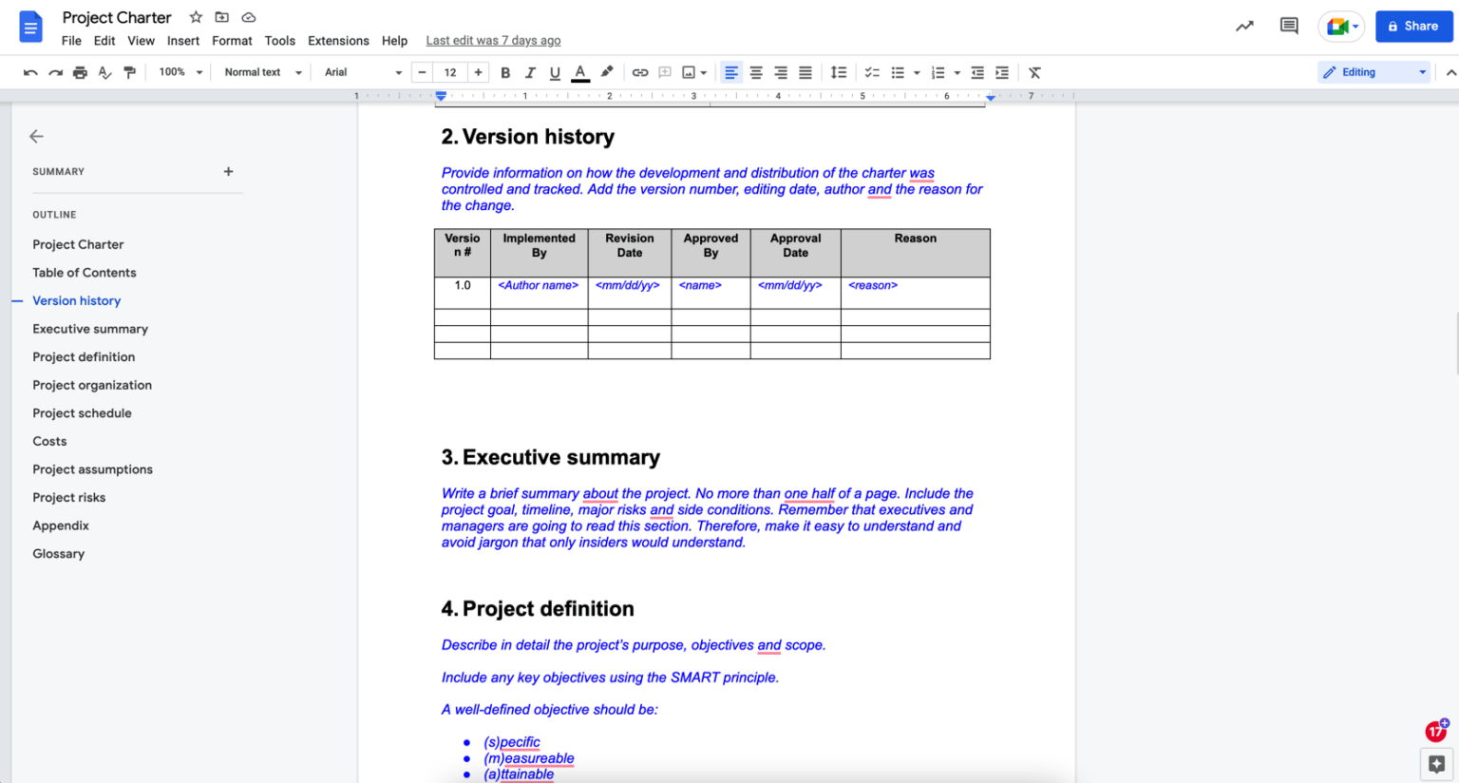Toggle bold formatting
Screen dimensions: 1459x783
[505, 72]
